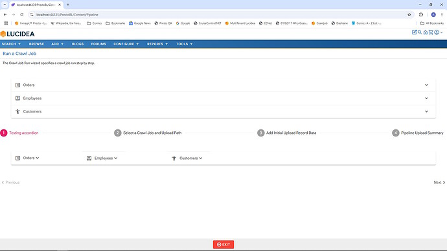This screenshot has width=447, height=251.
Task: Click the Orders icon in top accordion
Action: [x=17, y=85]
